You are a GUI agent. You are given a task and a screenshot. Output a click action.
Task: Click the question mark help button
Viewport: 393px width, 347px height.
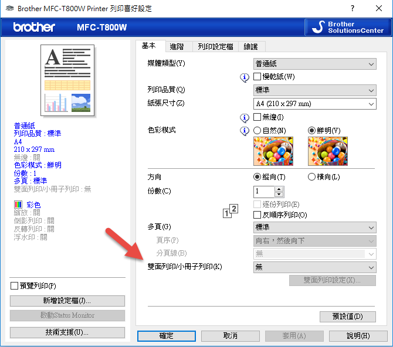(x=353, y=8)
